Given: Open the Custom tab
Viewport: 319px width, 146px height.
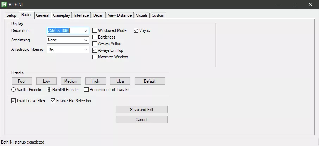Looking at the screenshot, I should click(158, 15).
